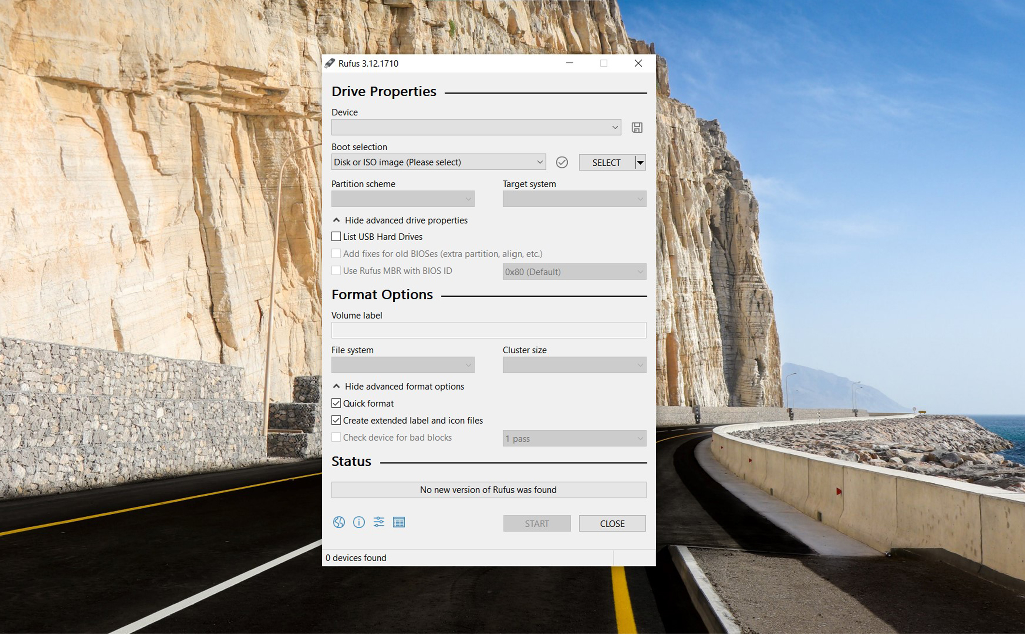Open the language globe icon

339,522
